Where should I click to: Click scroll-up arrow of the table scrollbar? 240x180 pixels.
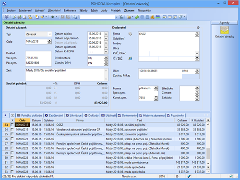tap(208, 124)
